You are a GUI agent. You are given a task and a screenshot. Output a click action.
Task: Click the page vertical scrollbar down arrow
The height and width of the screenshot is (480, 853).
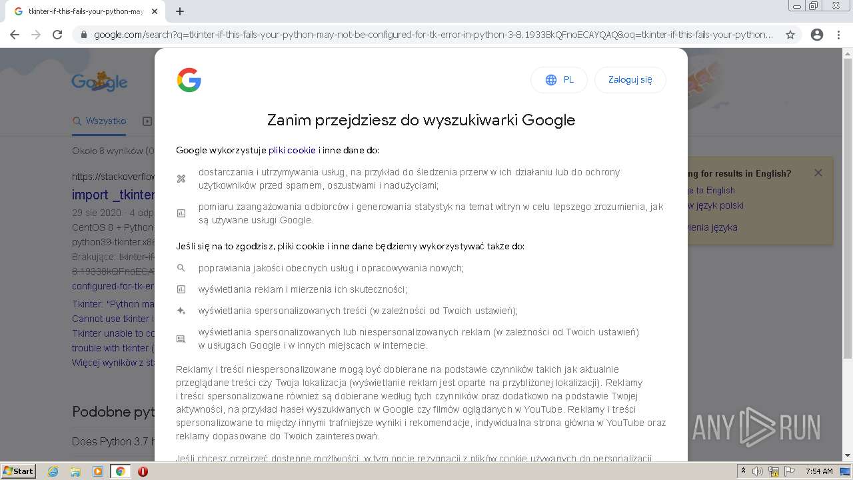848,455
